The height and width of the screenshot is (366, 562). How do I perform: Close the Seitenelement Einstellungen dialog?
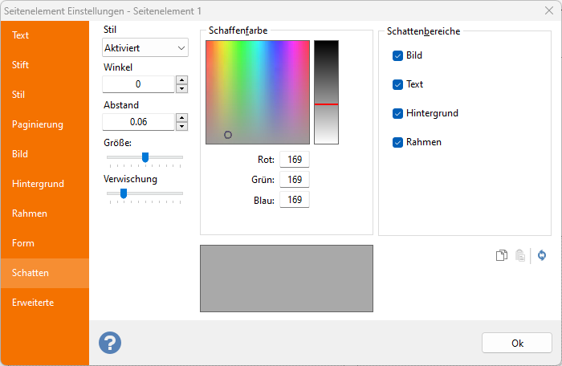(548, 10)
